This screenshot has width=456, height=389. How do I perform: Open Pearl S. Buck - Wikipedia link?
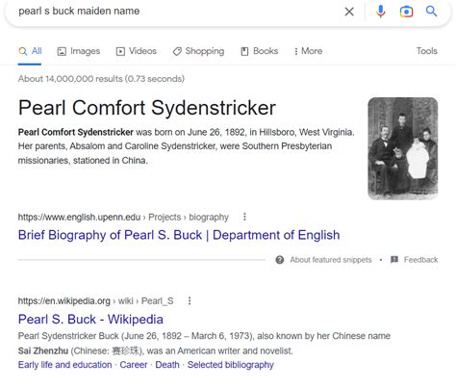pyautogui.click(x=90, y=319)
